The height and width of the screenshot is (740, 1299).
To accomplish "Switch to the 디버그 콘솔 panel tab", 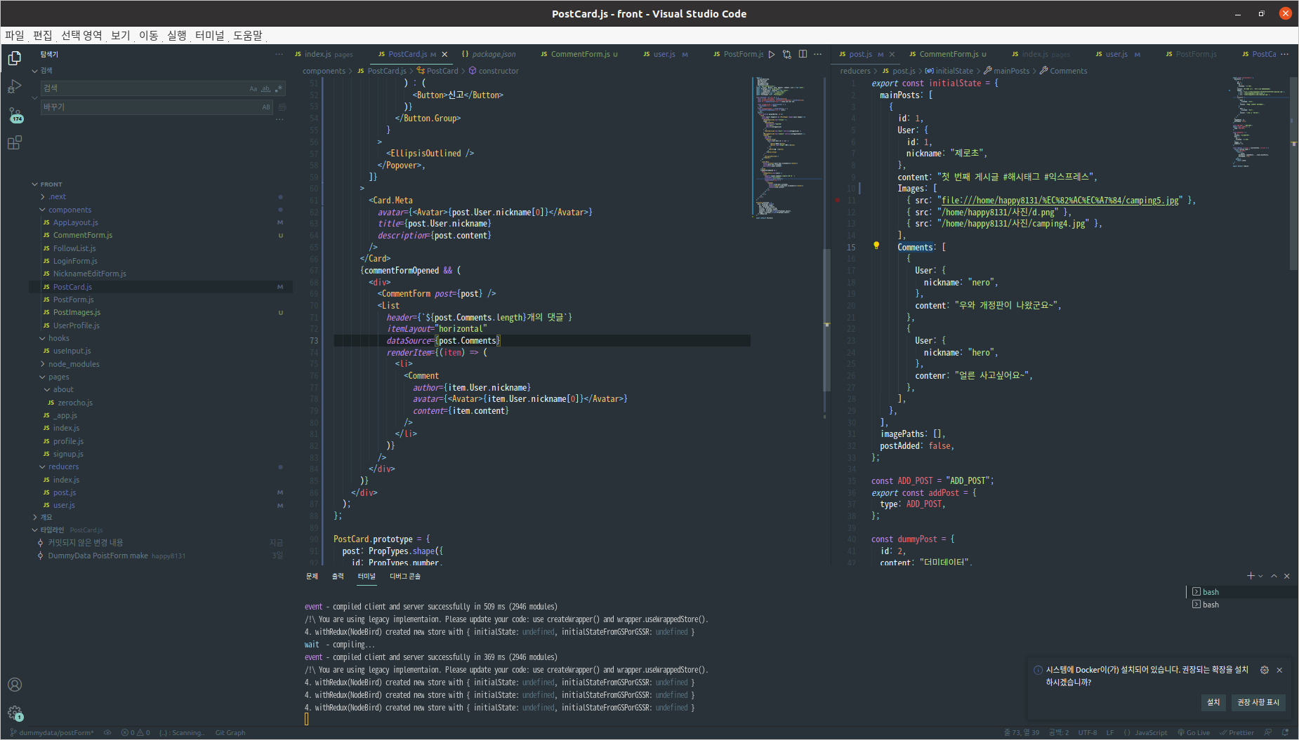I will pos(405,576).
